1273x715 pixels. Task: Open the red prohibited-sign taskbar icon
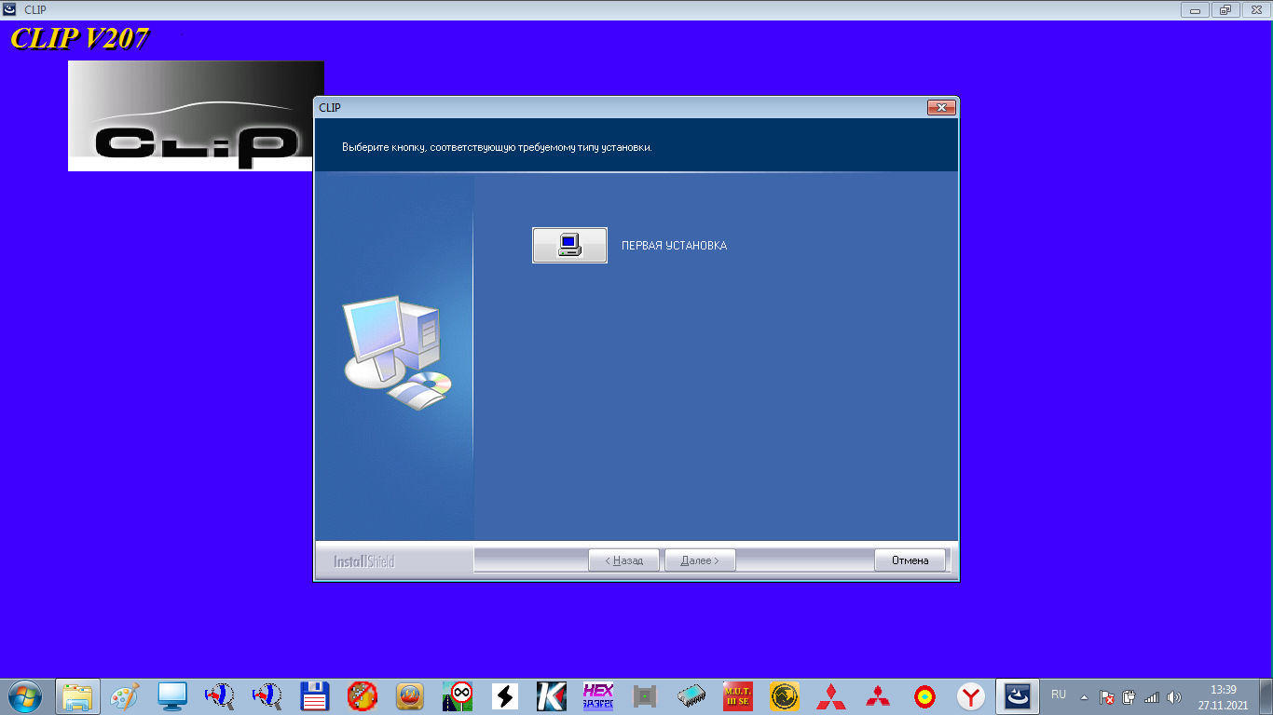[x=363, y=695]
